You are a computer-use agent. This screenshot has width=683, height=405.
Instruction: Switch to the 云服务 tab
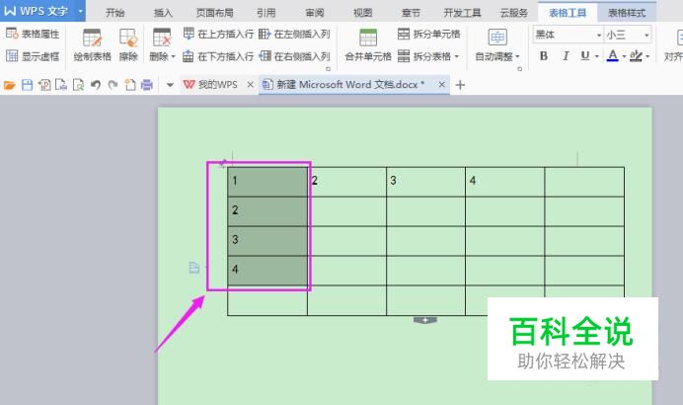(x=514, y=13)
